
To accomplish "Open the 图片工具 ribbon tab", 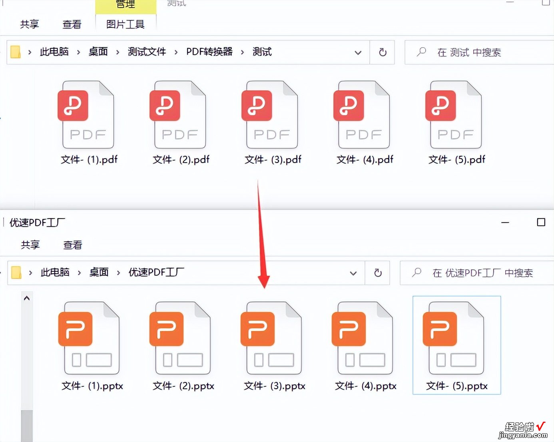I will click(126, 24).
